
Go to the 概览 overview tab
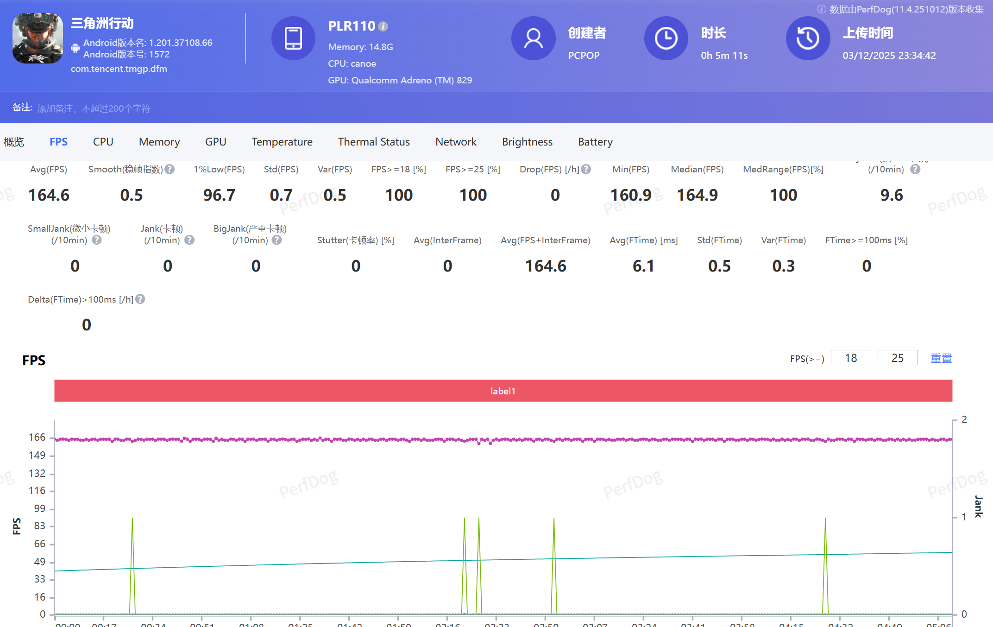click(x=14, y=142)
